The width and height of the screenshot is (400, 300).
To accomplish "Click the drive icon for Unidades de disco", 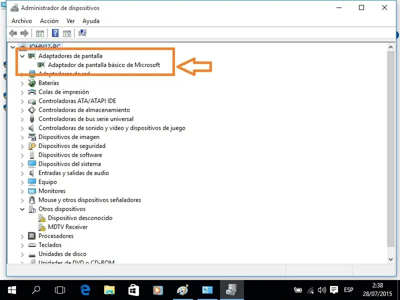I will [32, 254].
